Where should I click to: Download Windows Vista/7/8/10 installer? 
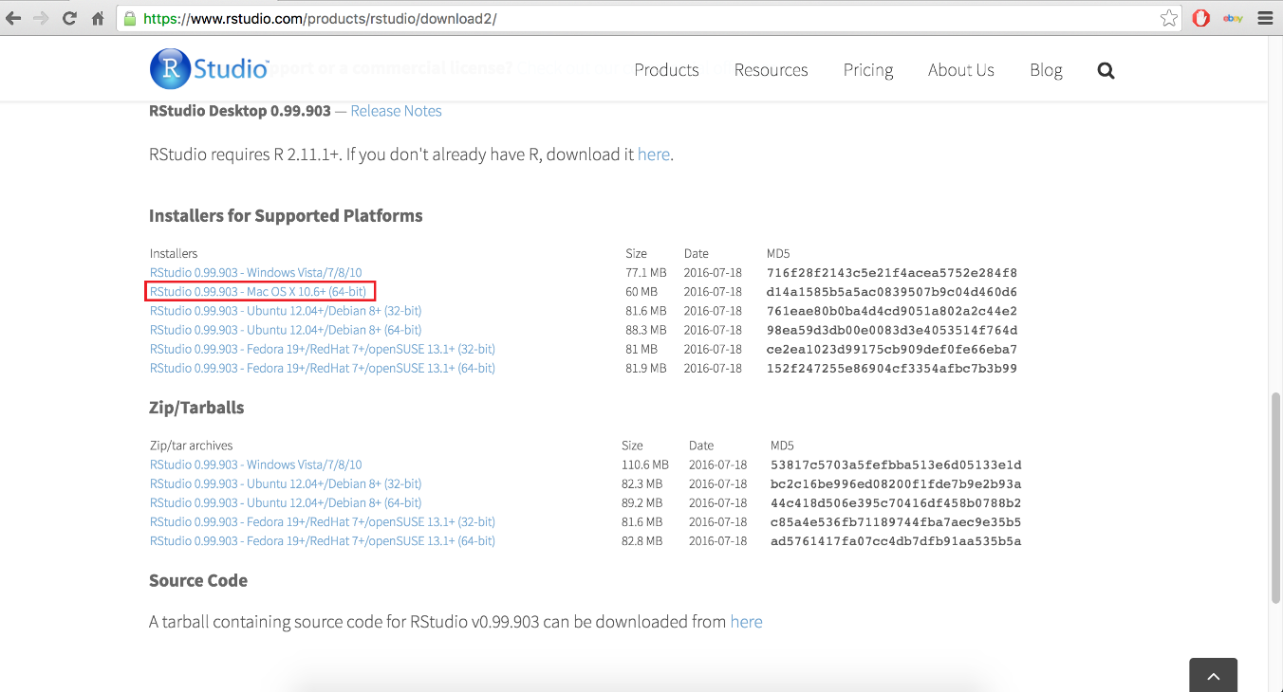coord(255,273)
